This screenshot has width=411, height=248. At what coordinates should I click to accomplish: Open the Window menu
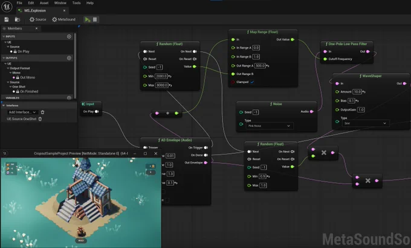60,3
